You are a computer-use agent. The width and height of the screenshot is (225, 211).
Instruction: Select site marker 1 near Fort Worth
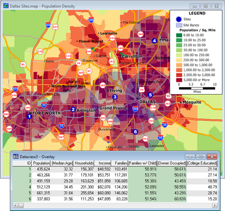point(29,116)
